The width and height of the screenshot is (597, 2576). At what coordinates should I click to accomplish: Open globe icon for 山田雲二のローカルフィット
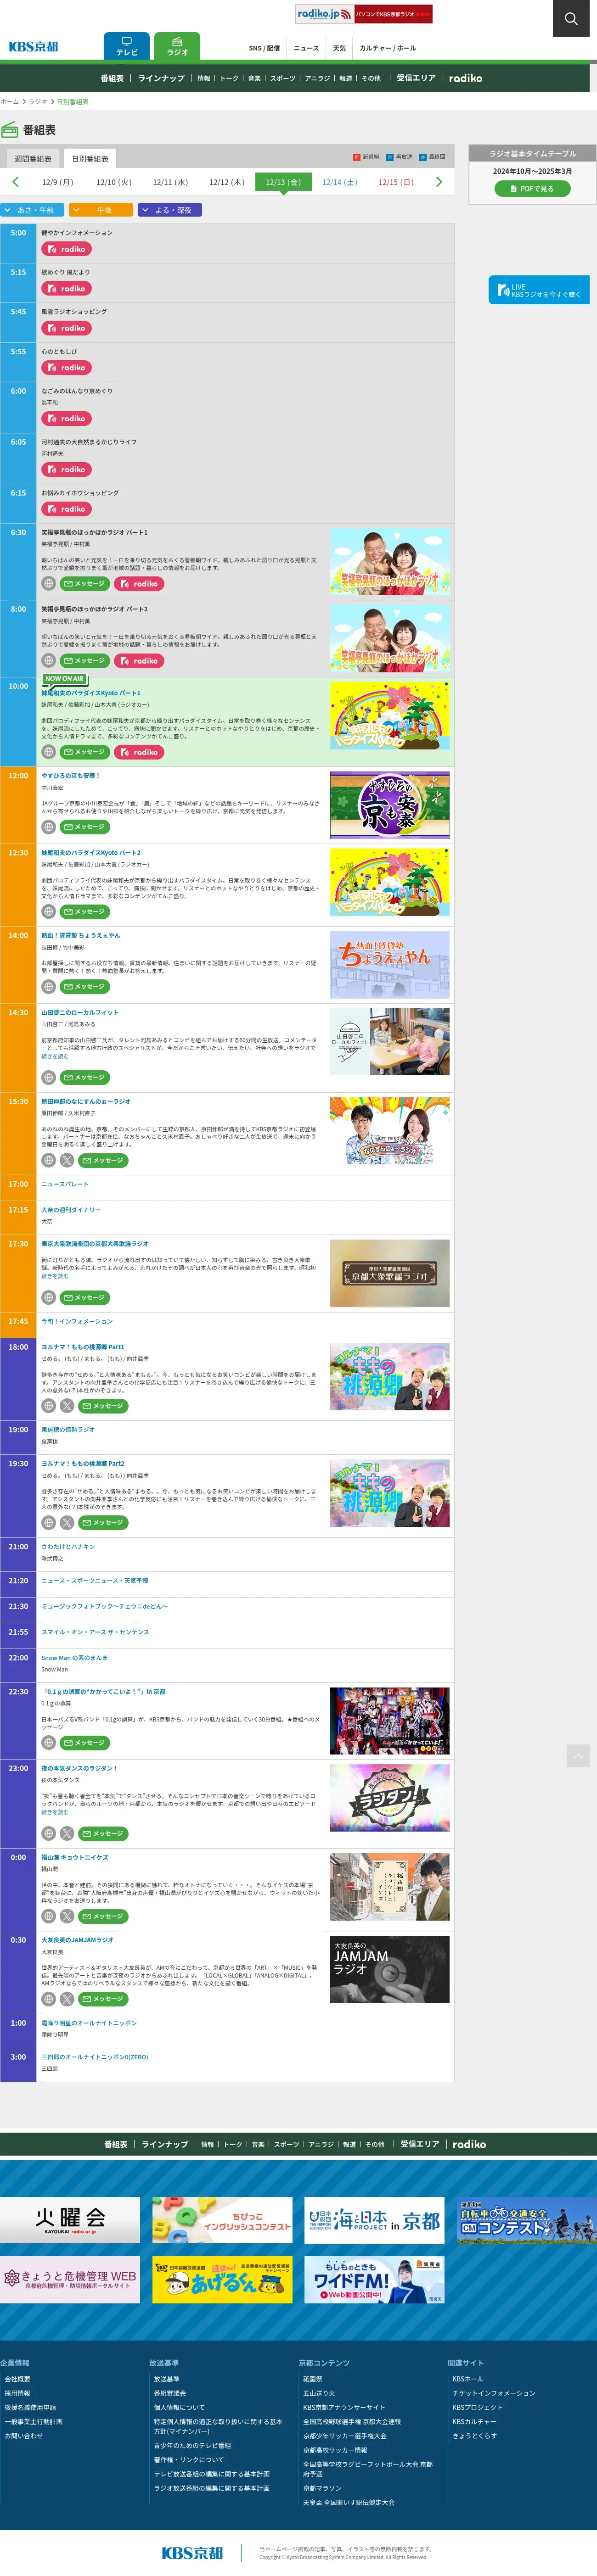pos(48,1077)
